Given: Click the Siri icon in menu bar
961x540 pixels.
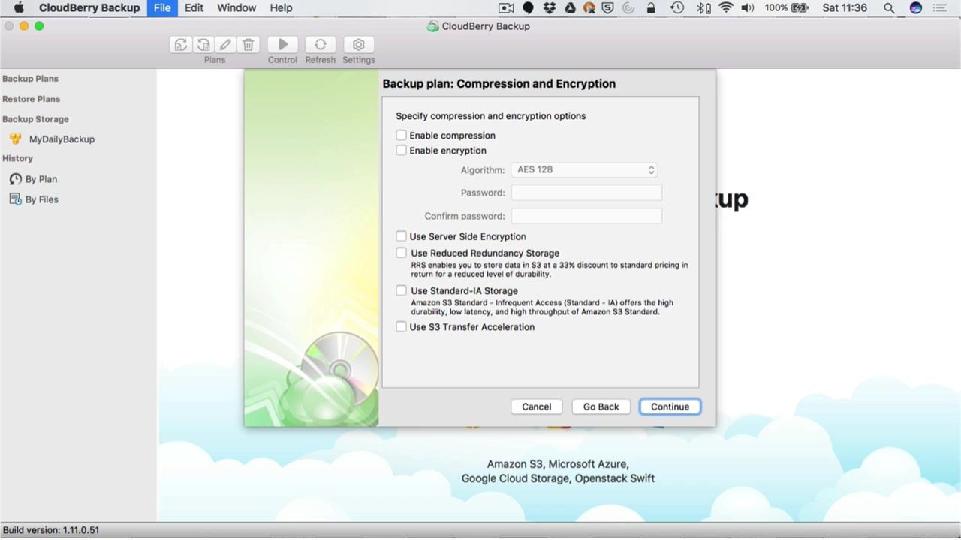Looking at the screenshot, I should 915,8.
